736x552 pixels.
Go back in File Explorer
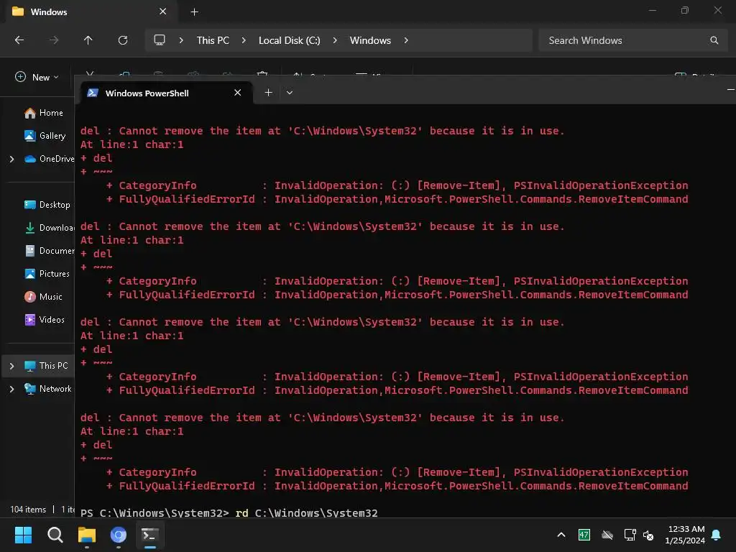[19, 40]
